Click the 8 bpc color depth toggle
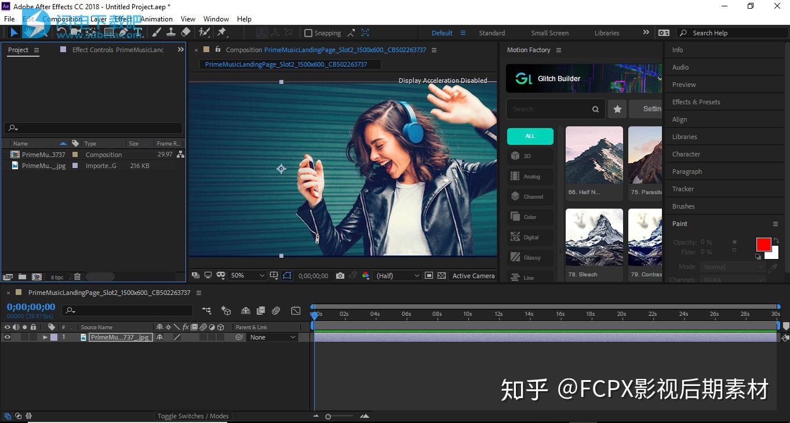The width and height of the screenshot is (790, 423). tap(57, 277)
